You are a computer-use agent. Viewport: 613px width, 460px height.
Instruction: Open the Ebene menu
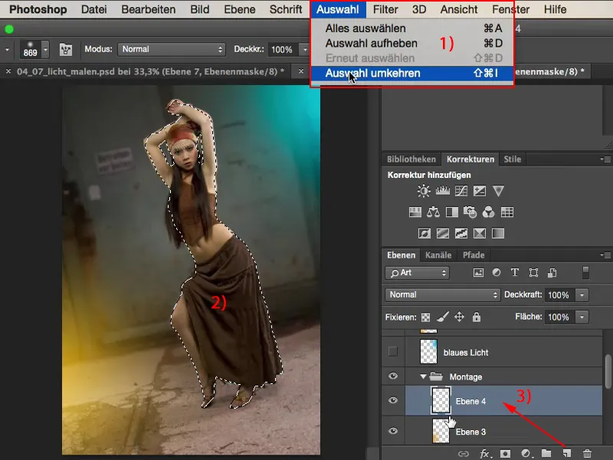pos(239,9)
